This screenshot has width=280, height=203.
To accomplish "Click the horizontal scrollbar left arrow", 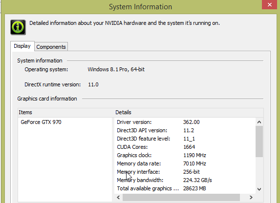I will tap(118, 197).
